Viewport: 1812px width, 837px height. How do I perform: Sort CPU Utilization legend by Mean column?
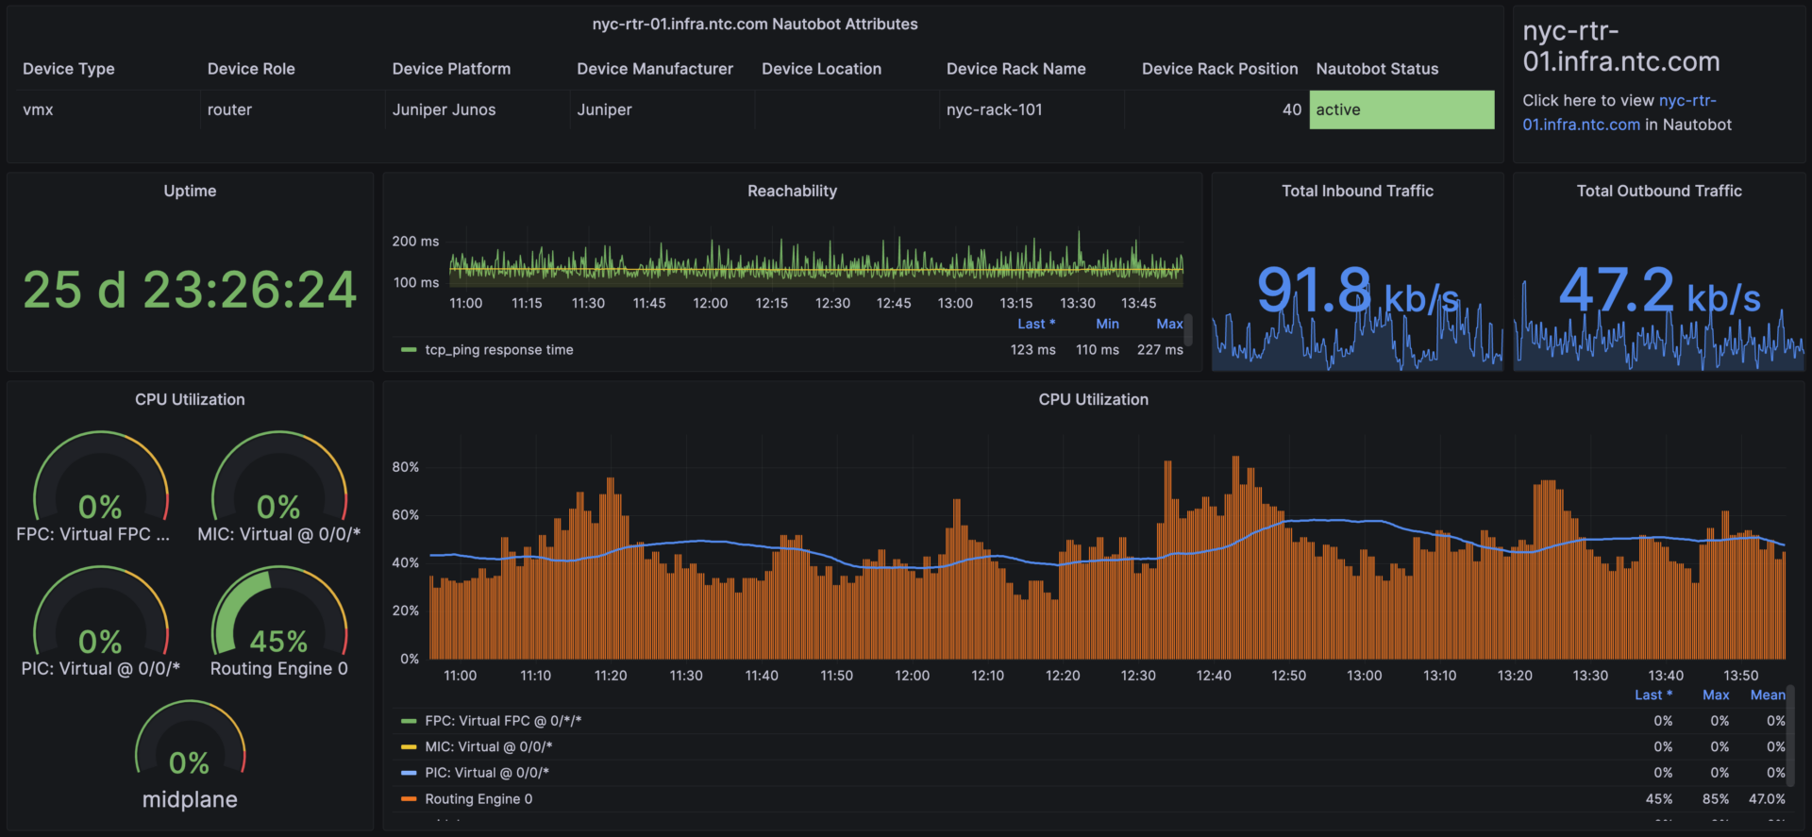point(1767,695)
